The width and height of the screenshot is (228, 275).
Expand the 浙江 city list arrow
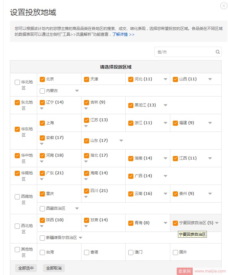[165, 123]
